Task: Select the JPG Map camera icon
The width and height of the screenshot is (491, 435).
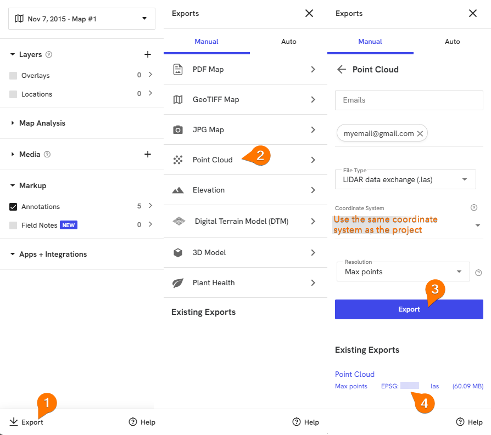Action: [x=178, y=129]
